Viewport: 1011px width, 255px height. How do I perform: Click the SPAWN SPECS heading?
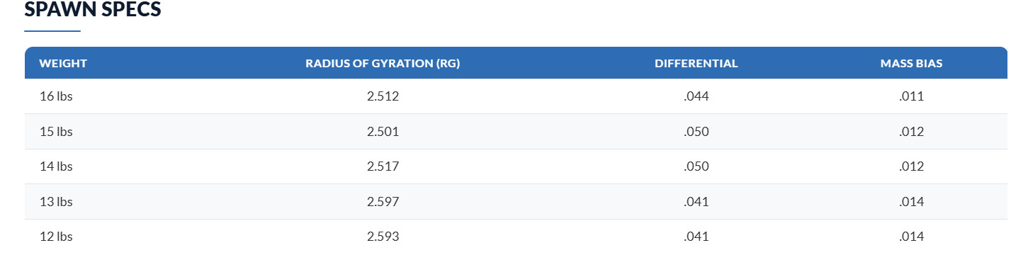pyautogui.click(x=93, y=10)
